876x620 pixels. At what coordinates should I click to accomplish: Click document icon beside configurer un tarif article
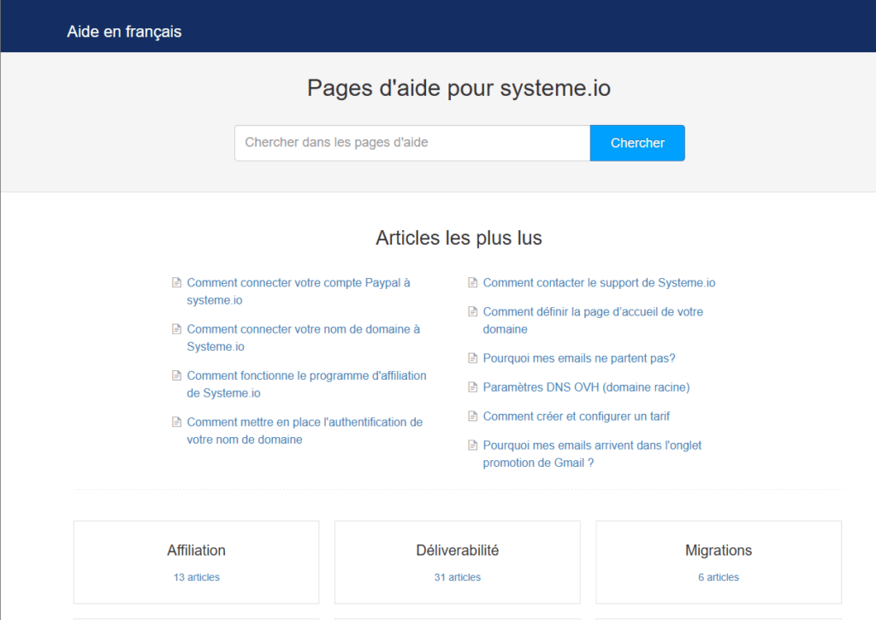click(x=472, y=416)
